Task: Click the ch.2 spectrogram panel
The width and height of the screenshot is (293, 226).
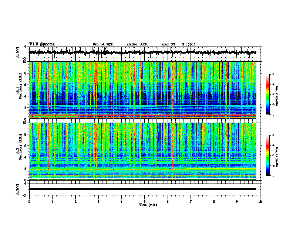Action: click(x=142, y=151)
